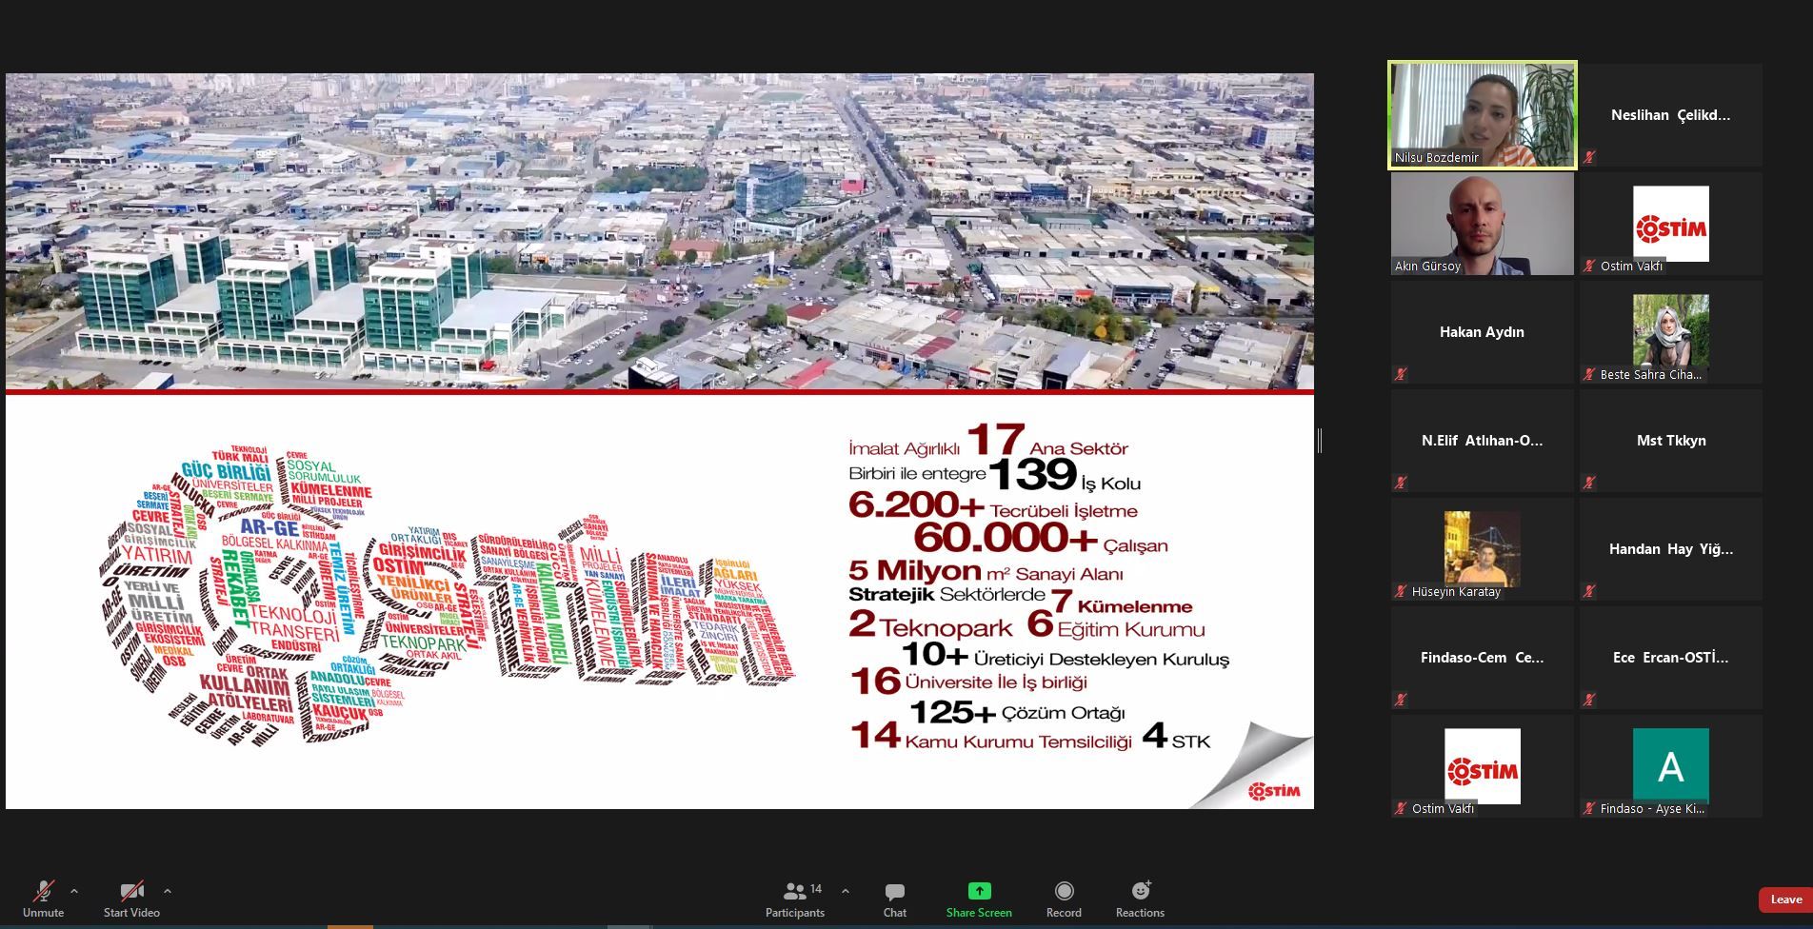Leave the meeting with the Leave button
1813x929 pixels.
pos(1785,899)
